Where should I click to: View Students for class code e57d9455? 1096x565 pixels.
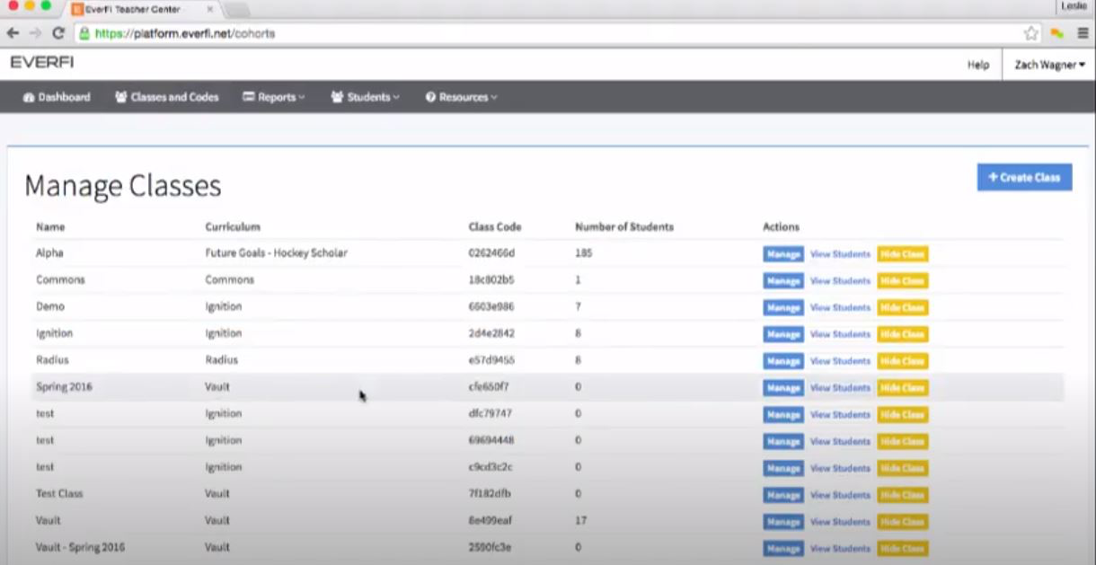840,361
